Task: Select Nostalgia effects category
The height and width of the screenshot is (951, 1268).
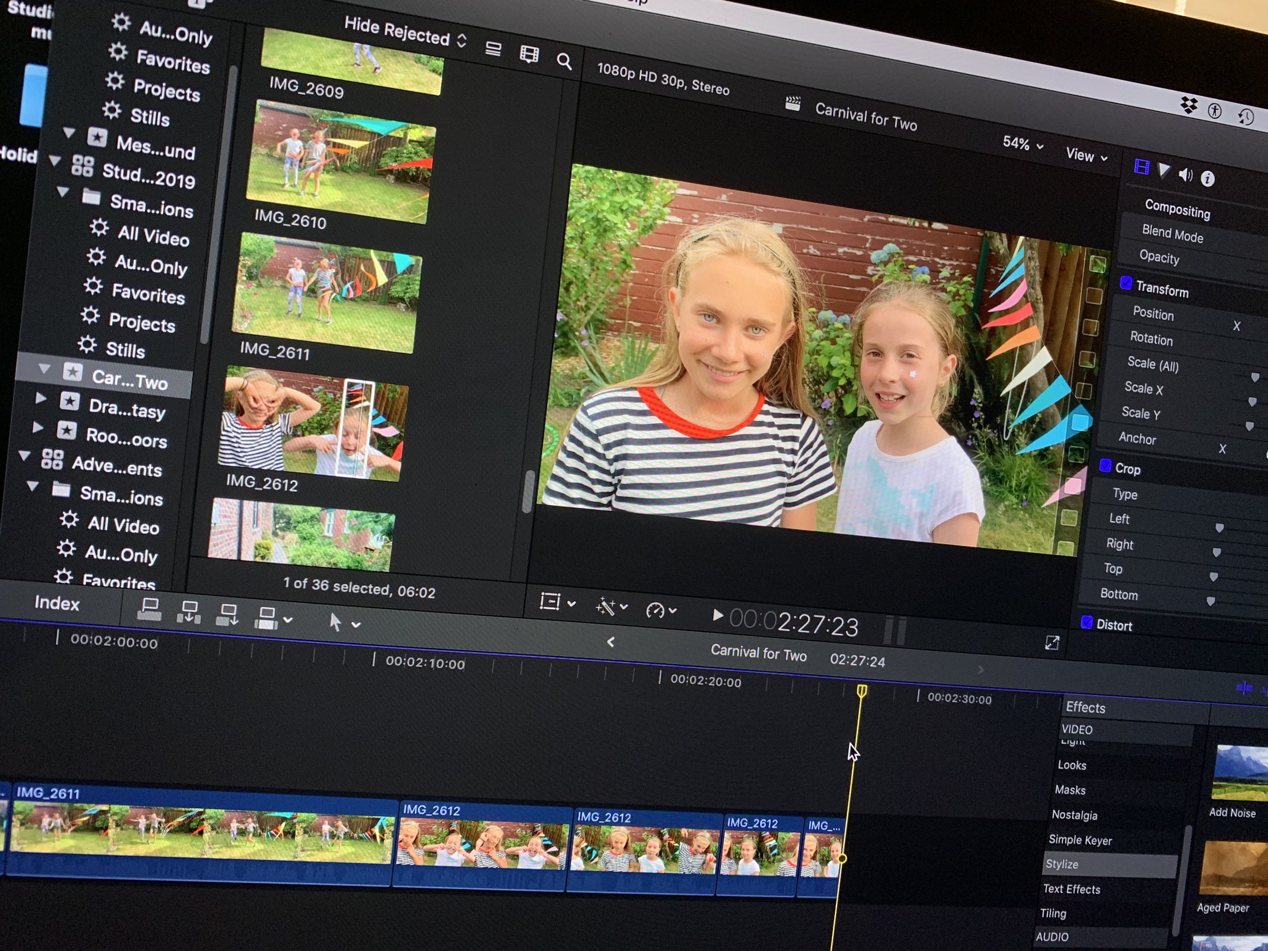Action: [1074, 815]
